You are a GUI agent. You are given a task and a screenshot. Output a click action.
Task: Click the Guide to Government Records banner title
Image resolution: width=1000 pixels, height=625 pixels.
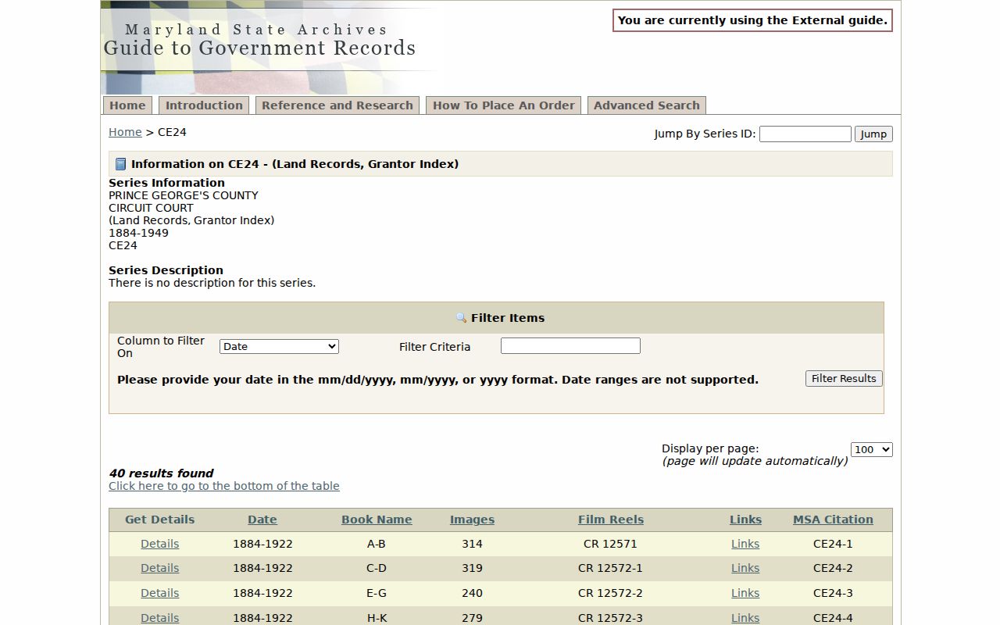259,48
